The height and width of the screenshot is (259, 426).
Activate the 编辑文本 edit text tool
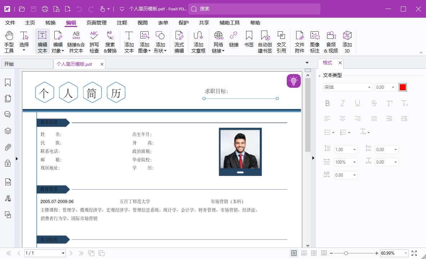42,41
